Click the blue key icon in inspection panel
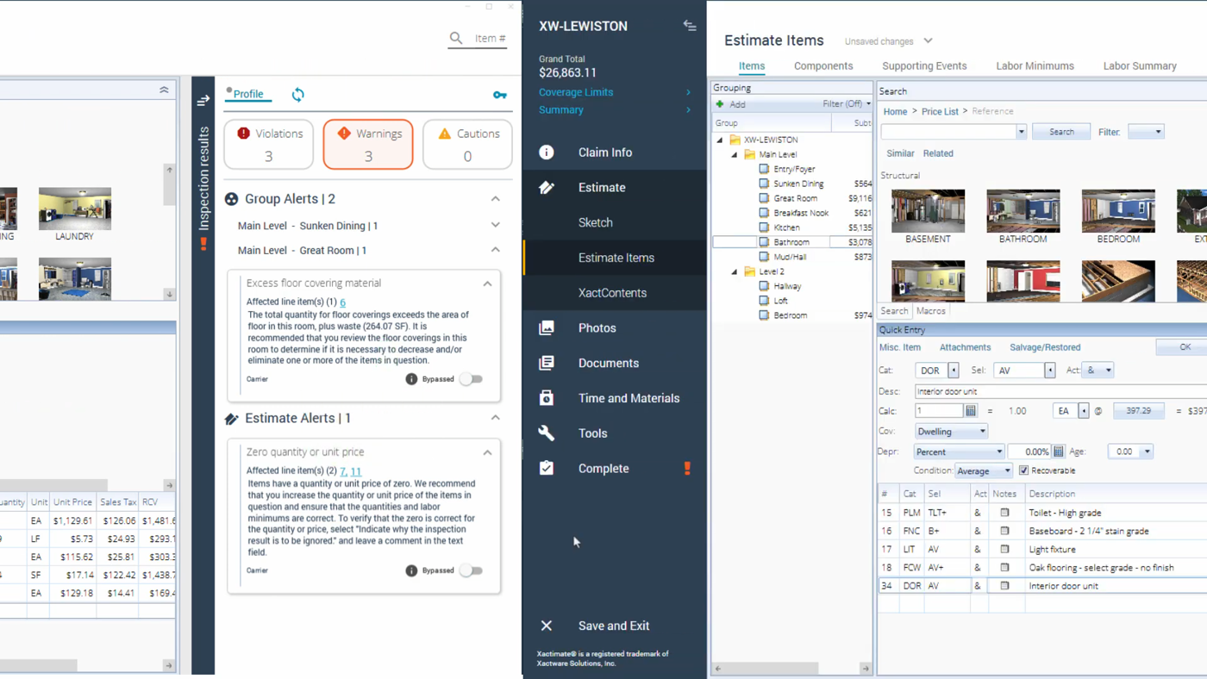1207x679 pixels. 500,95
